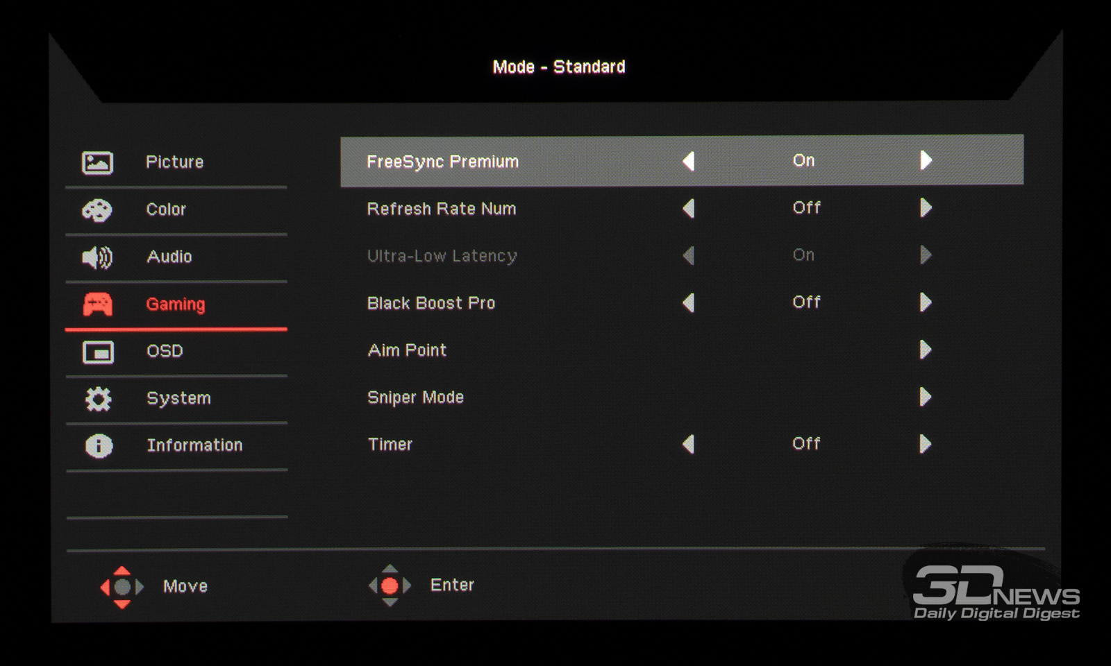Change Timer value with right arrow
This screenshot has width=1111, height=666.
(926, 443)
